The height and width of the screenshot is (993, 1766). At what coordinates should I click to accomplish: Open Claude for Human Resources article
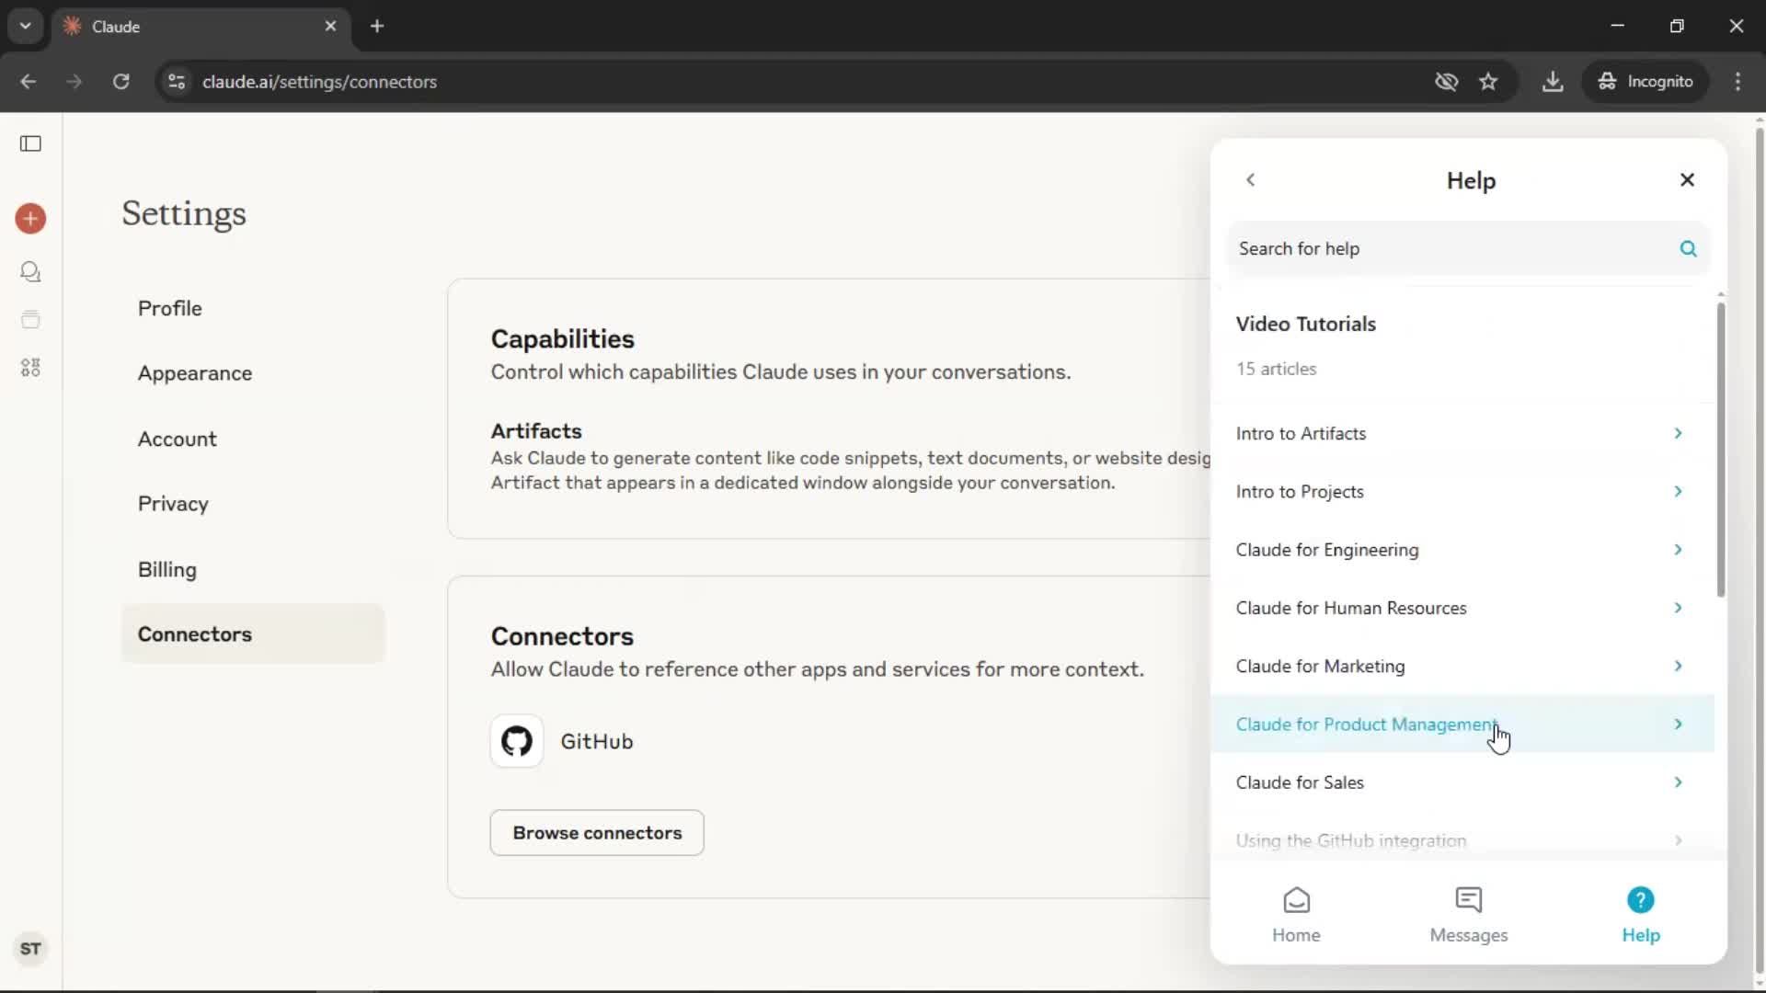pyautogui.click(x=1462, y=608)
